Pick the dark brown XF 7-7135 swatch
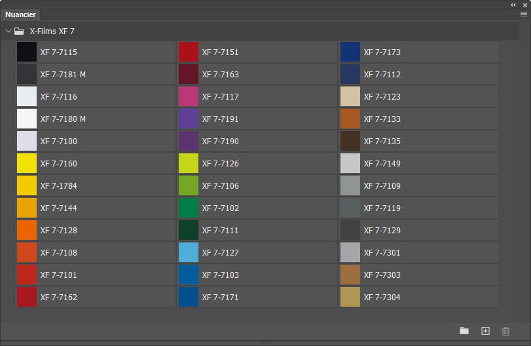The width and height of the screenshot is (531, 346). pos(350,141)
